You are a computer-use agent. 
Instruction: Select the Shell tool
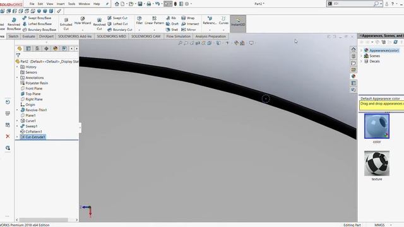172,30
